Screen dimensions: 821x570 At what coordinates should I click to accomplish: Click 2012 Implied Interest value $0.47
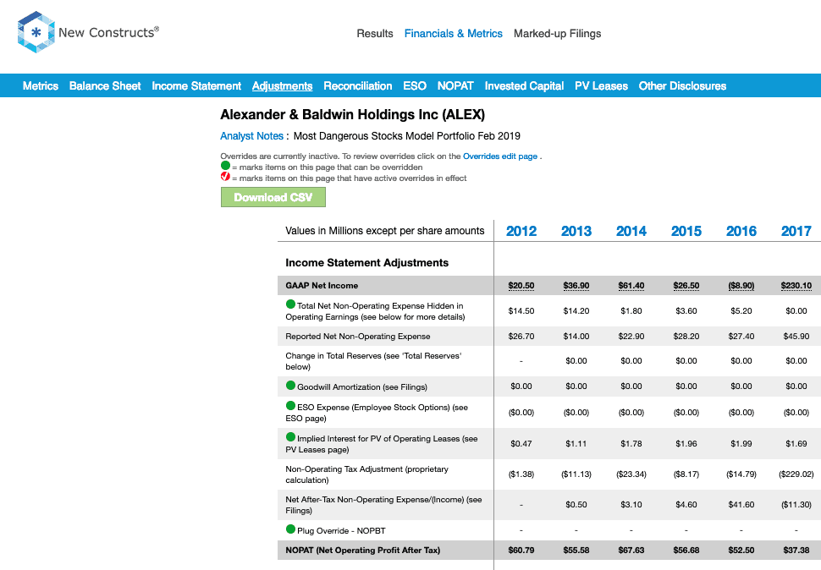click(521, 443)
